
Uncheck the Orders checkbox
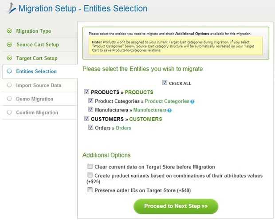[x=91, y=127]
